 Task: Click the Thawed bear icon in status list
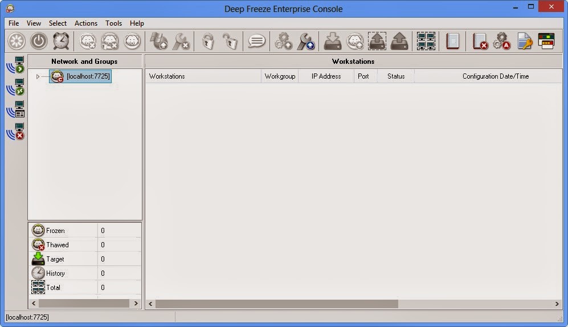[x=38, y=244]
